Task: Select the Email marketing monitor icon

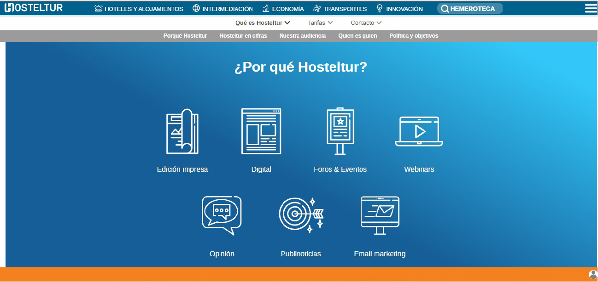Action: [380, 215]
